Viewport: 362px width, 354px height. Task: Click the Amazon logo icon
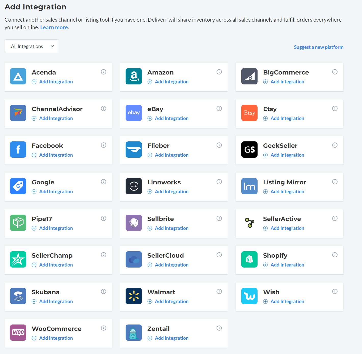[x=134, y=76]
